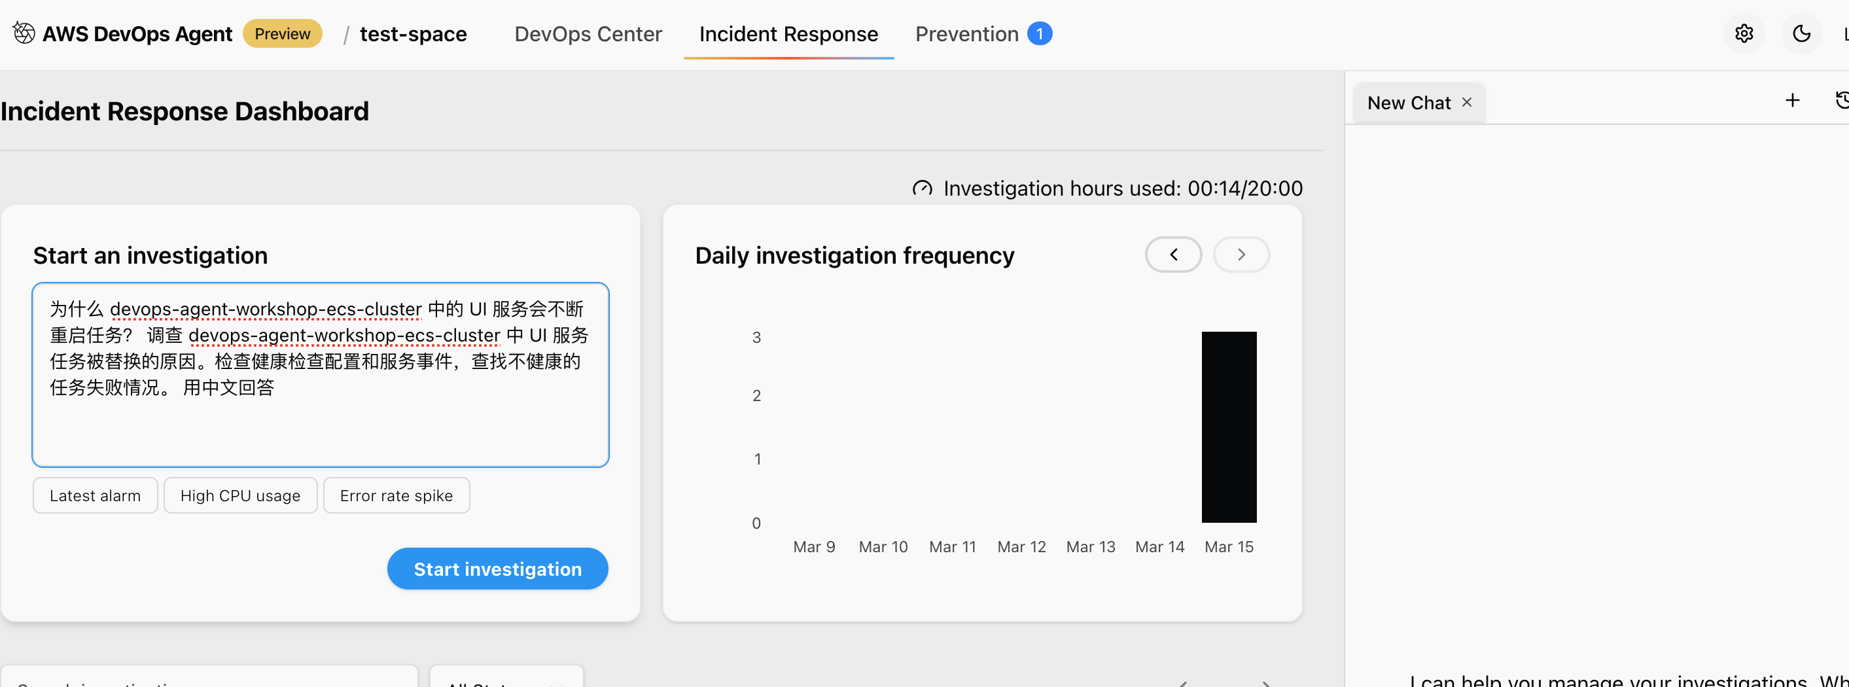Click the test-space breadcrumb link
The width and height of the screenshot is (1849, 687).
tap(413, 34)
